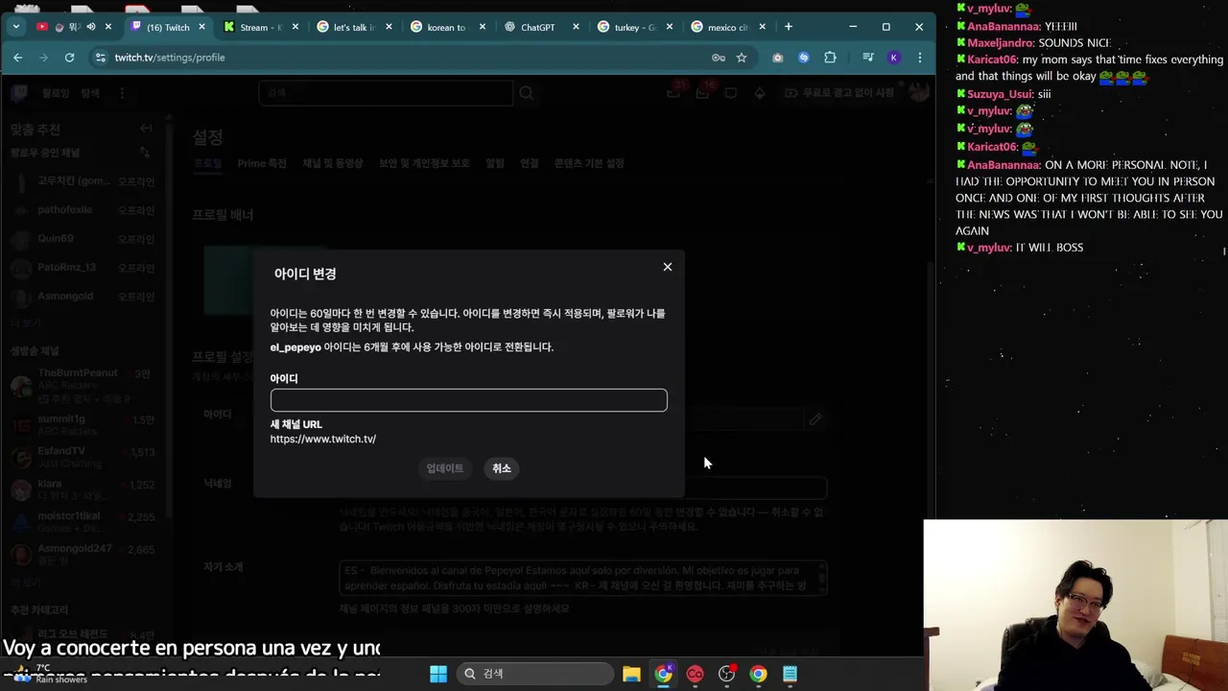The width and height of the screenshot is (1228, 691).
Task: Open the 콘텐츠 기본 설정 tab
Action: (589, 163)
